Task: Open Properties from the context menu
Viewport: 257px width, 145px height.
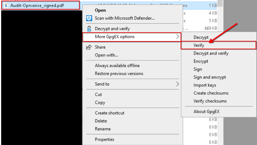Action: point(104,140)
